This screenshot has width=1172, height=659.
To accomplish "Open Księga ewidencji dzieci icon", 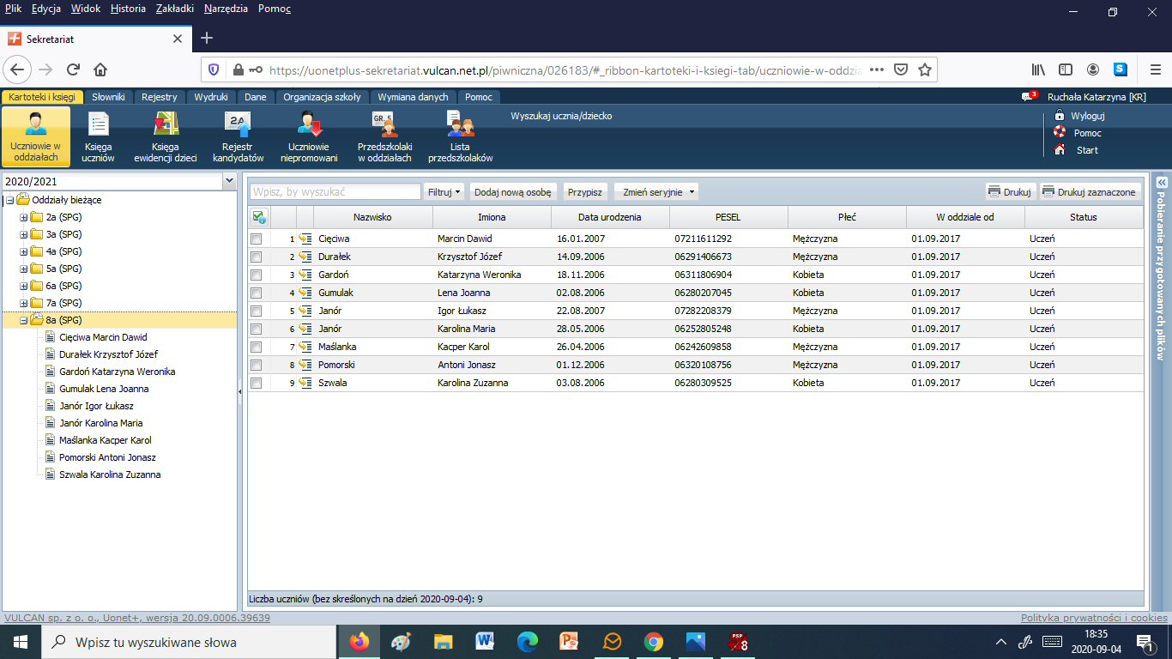I will coord(166,136).
